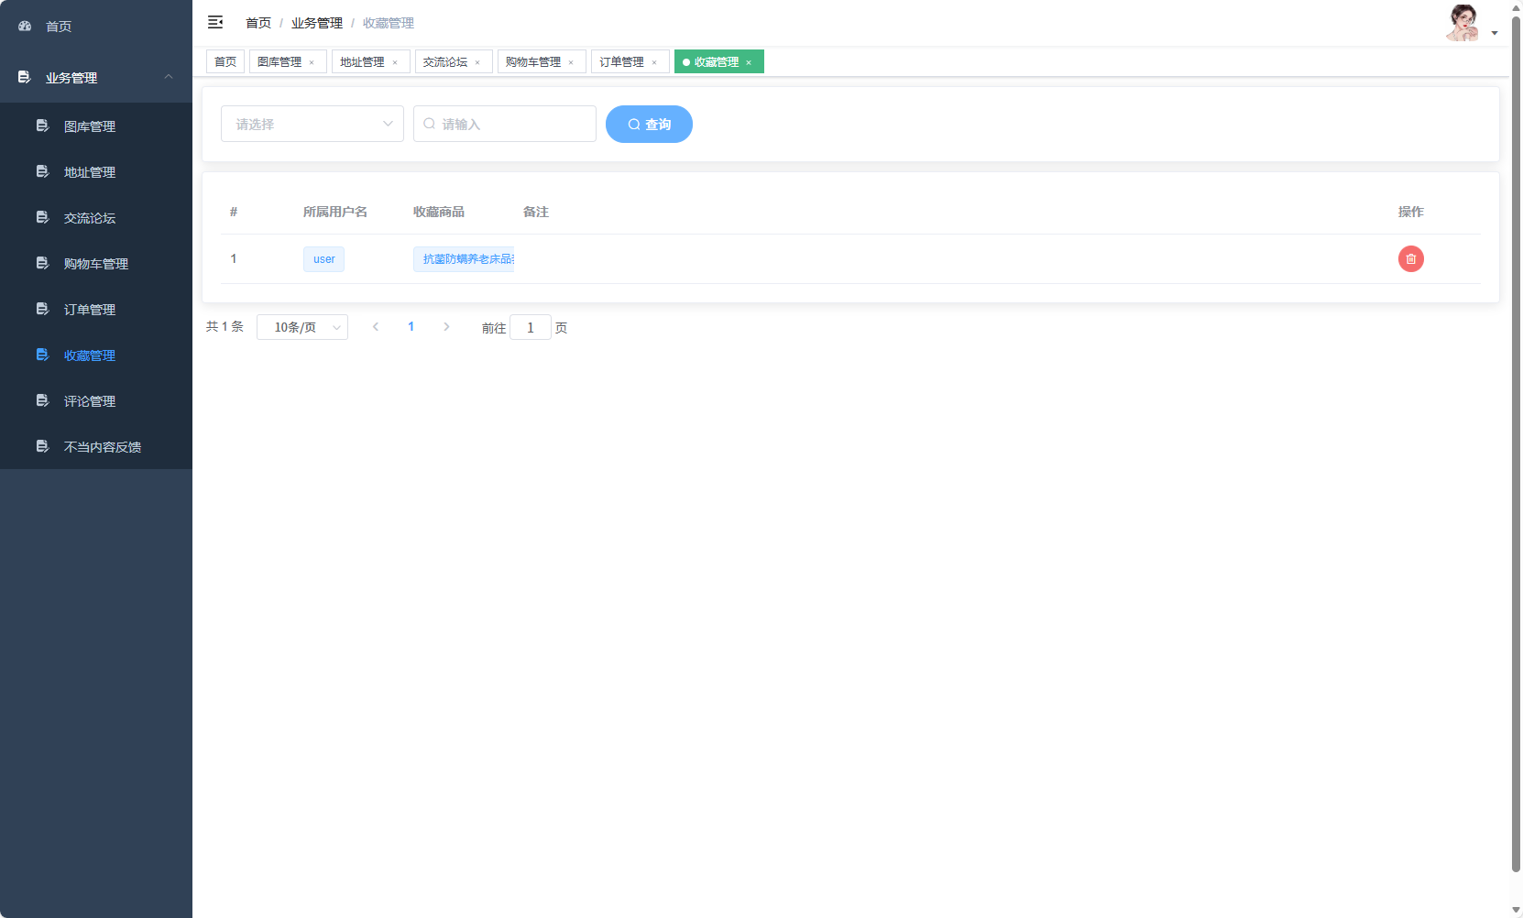Click the page jump number field

tap(530, 327)
